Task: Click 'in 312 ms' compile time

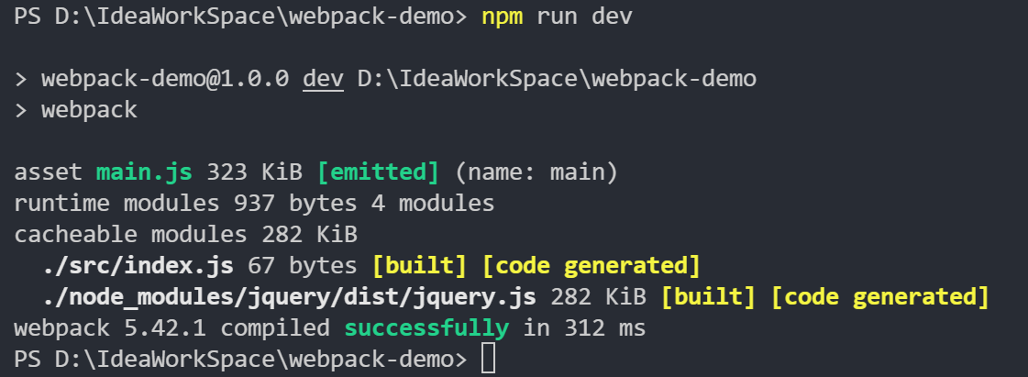Action: coord(584,329)
